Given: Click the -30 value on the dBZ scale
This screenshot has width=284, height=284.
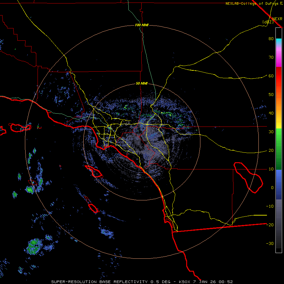Looking at the screenshot, I should (270, 244).
